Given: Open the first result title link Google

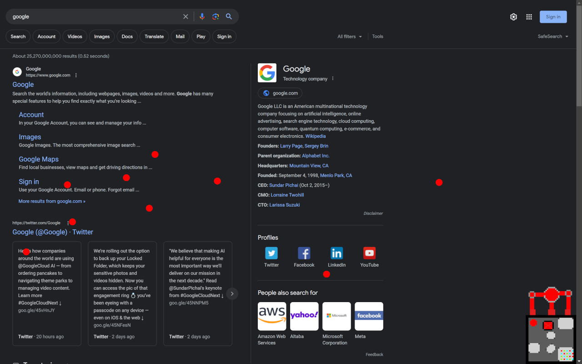Looking at the screenshot, I should 23,85.
